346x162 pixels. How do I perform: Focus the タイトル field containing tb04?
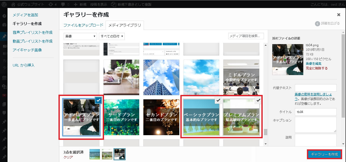316,112
